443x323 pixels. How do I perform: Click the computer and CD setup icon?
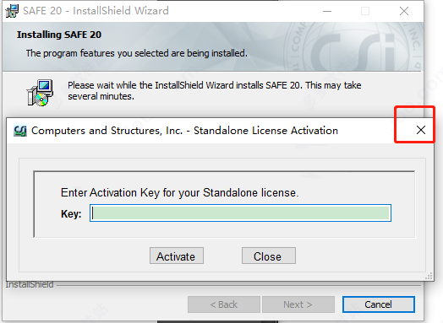[x=40, y=93]
